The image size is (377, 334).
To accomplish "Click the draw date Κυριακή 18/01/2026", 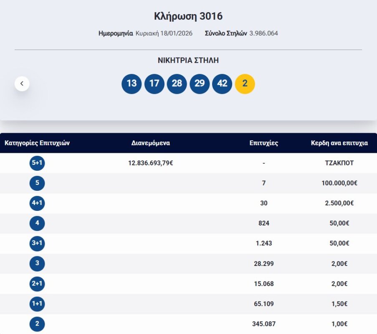I will 164,33.
